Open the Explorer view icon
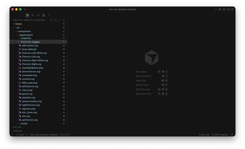The image size is (245, 149). [27, 15]
